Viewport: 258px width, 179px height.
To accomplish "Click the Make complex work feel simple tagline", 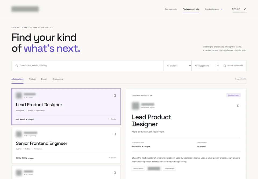I will point(148,132).
